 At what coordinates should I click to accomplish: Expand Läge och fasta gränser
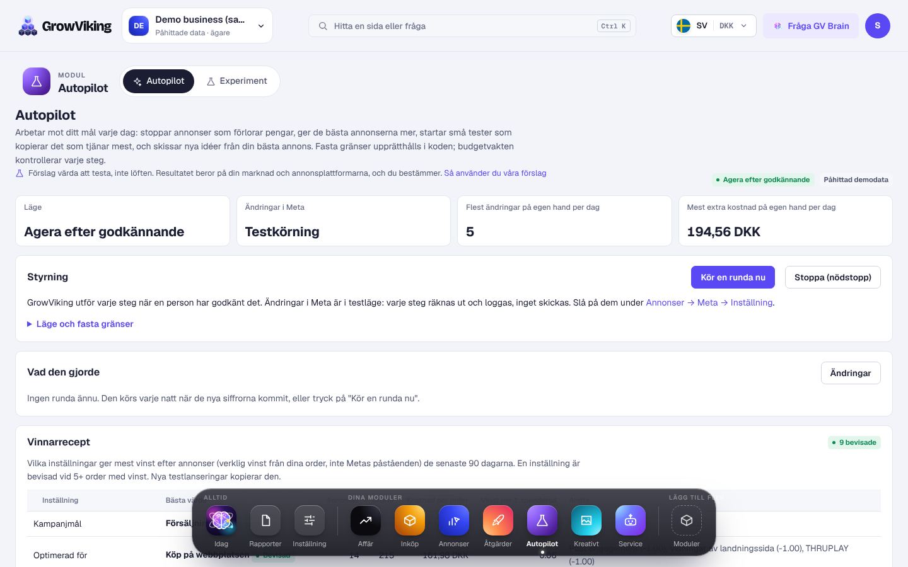[x=80, y=324]
